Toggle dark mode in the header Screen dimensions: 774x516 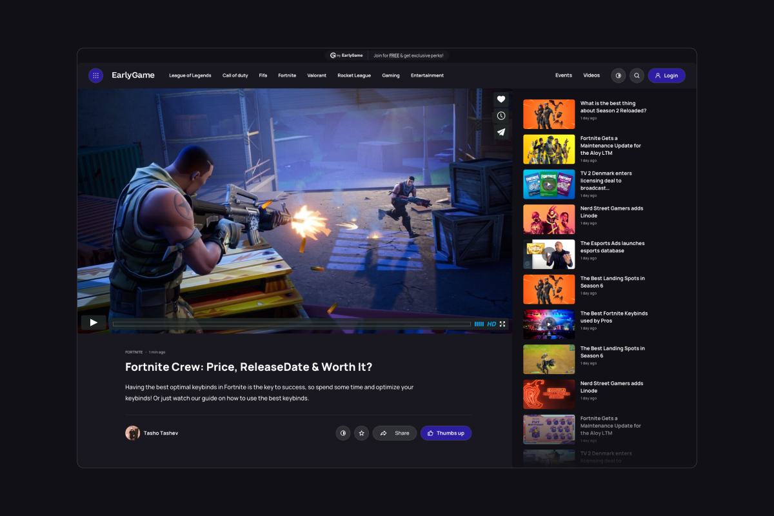tap(619, 75)
